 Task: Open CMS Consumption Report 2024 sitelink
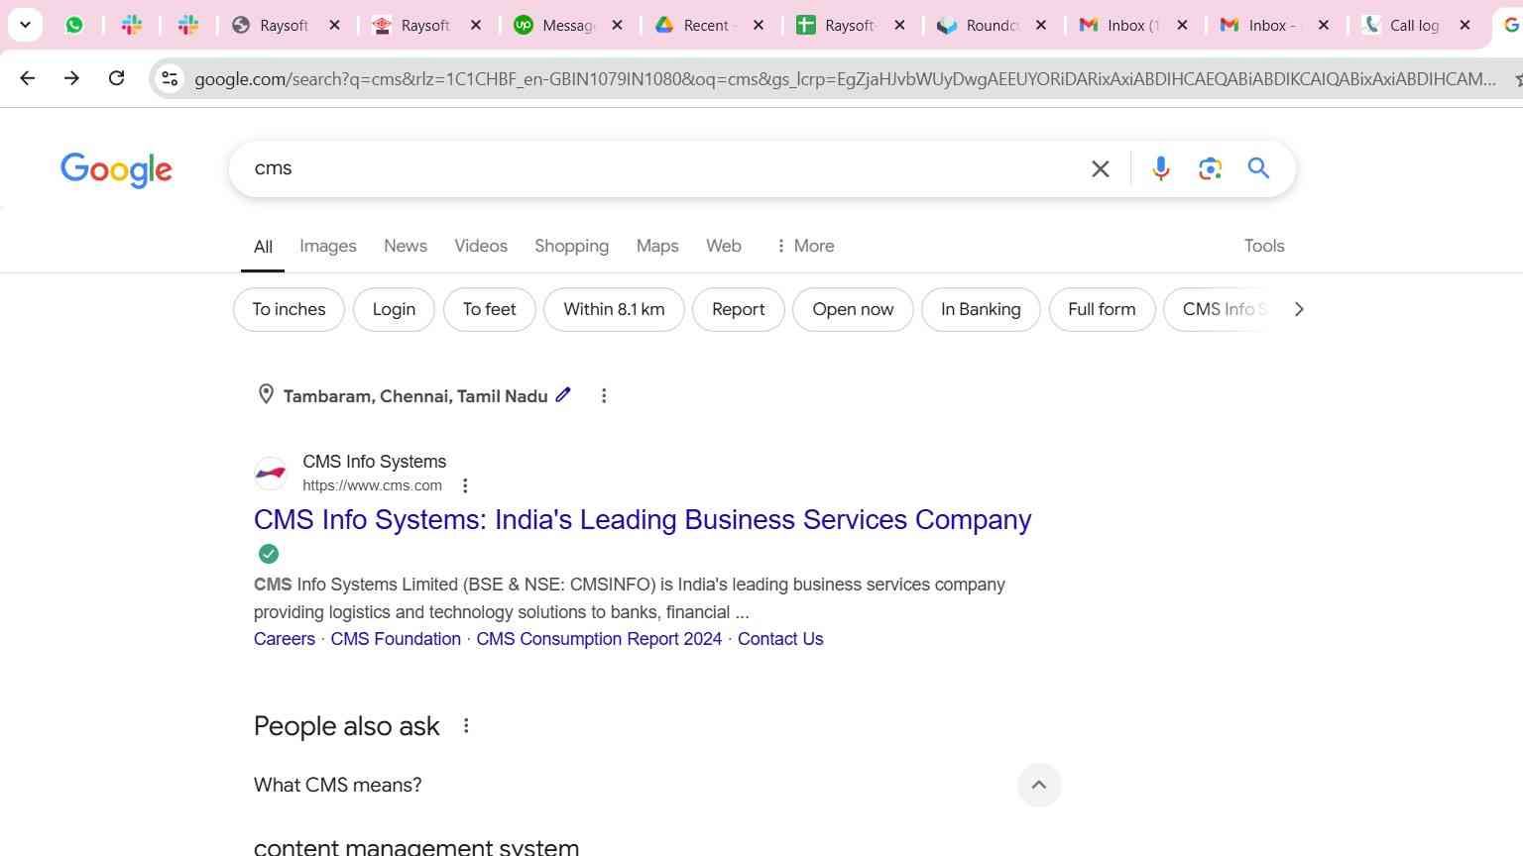tap(599, 639)
